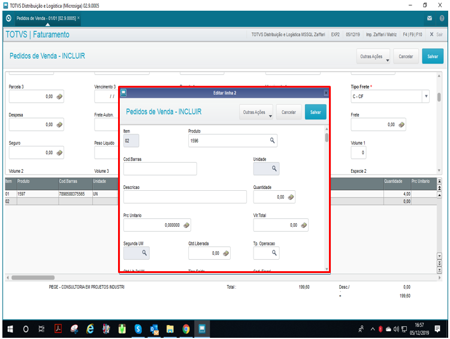Click calculator icon in Qtd.Liberada field
This screenshot has height=339, width=450.
225,253
